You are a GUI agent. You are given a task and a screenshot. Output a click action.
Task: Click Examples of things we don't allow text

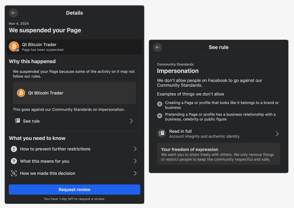[191, 94]
